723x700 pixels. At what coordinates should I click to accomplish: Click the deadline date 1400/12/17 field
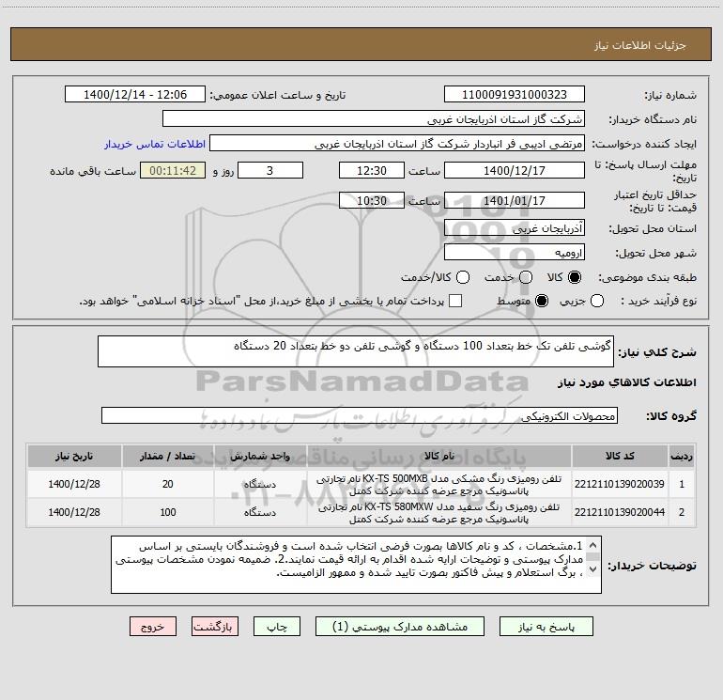(515, 170)
